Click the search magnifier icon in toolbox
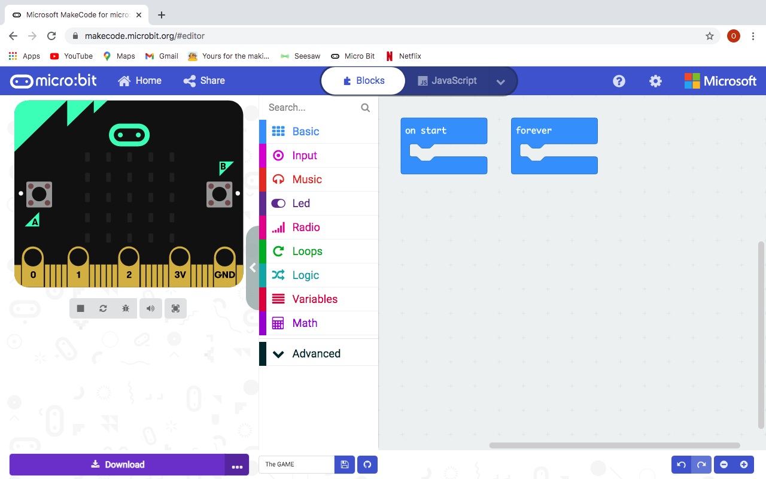This screenshot has height=479, width=766. [366, 108]
